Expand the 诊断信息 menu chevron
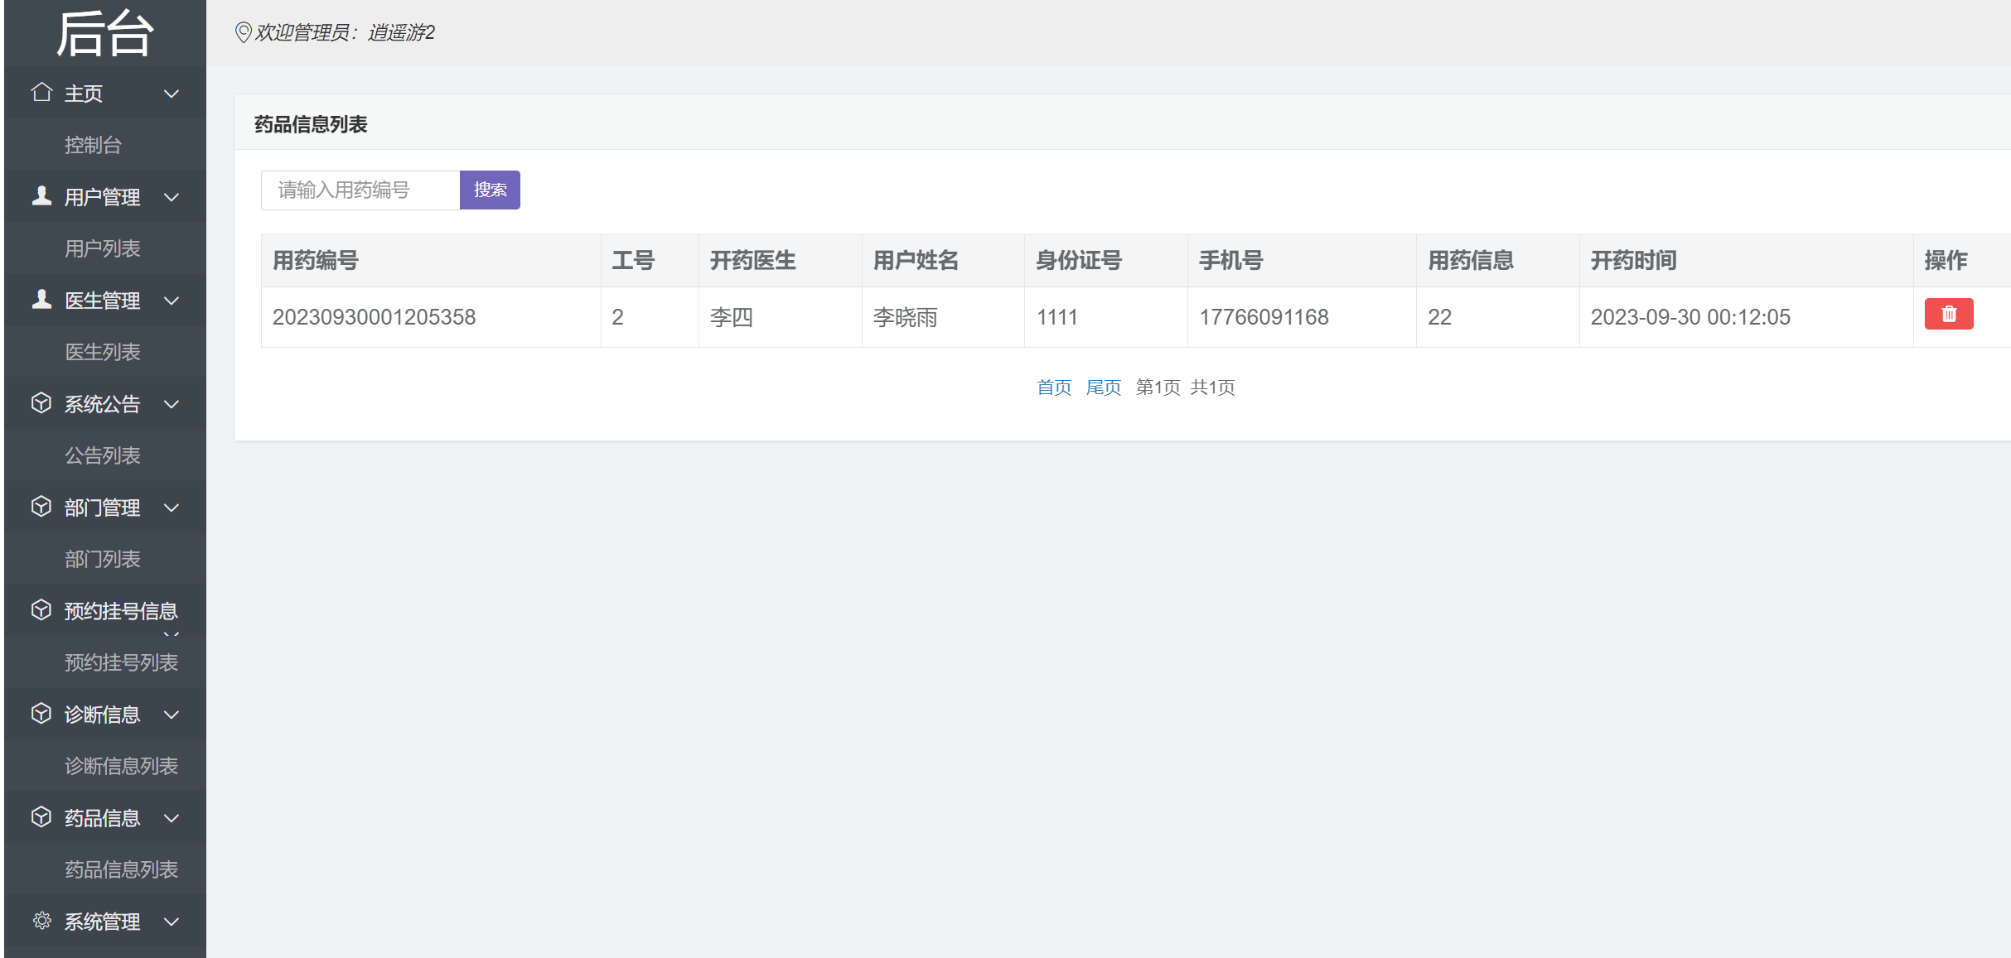The width and height of the screenshot is (2011, 958). pyautogui.click(x=172, y=715)
